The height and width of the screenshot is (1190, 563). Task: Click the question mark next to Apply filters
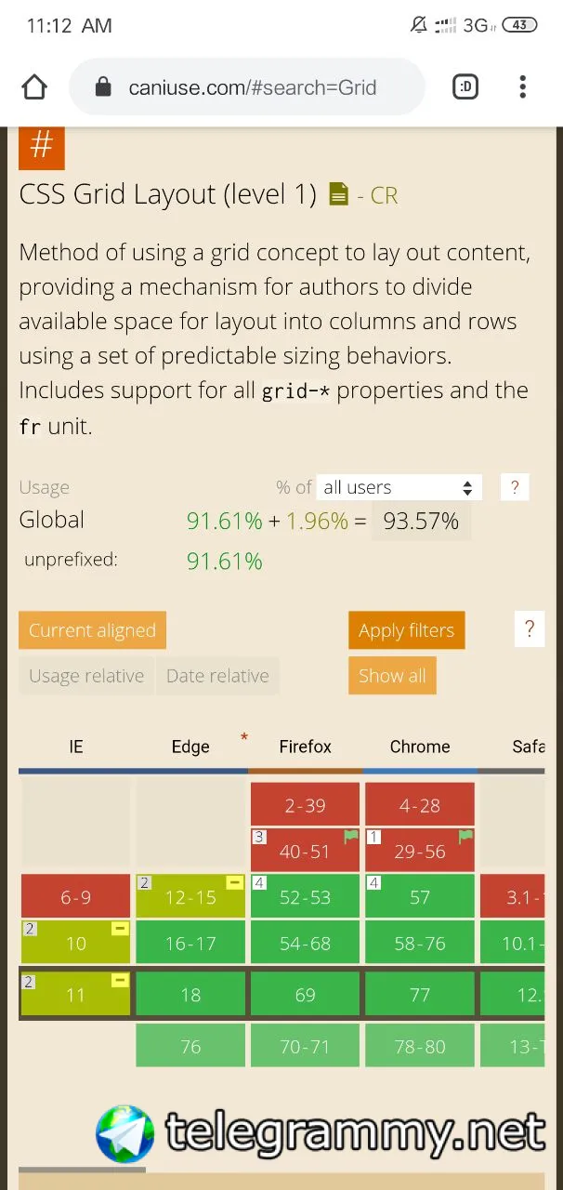pos(530,629)
